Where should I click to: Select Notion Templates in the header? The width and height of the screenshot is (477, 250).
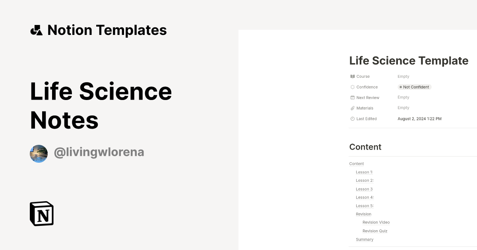click(107, 30)
